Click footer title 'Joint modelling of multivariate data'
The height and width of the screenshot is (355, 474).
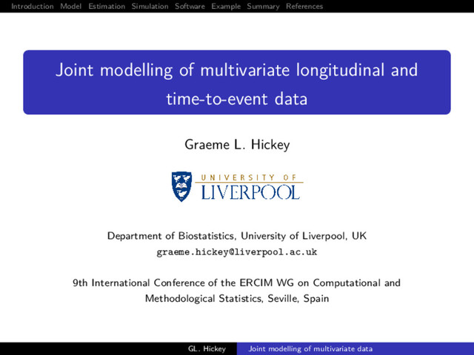310,348
